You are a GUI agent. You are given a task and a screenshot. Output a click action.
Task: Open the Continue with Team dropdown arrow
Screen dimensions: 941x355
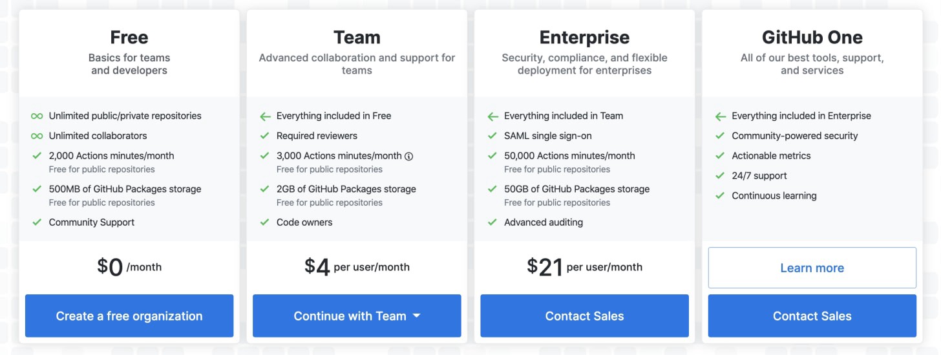[x=416, y=316]
